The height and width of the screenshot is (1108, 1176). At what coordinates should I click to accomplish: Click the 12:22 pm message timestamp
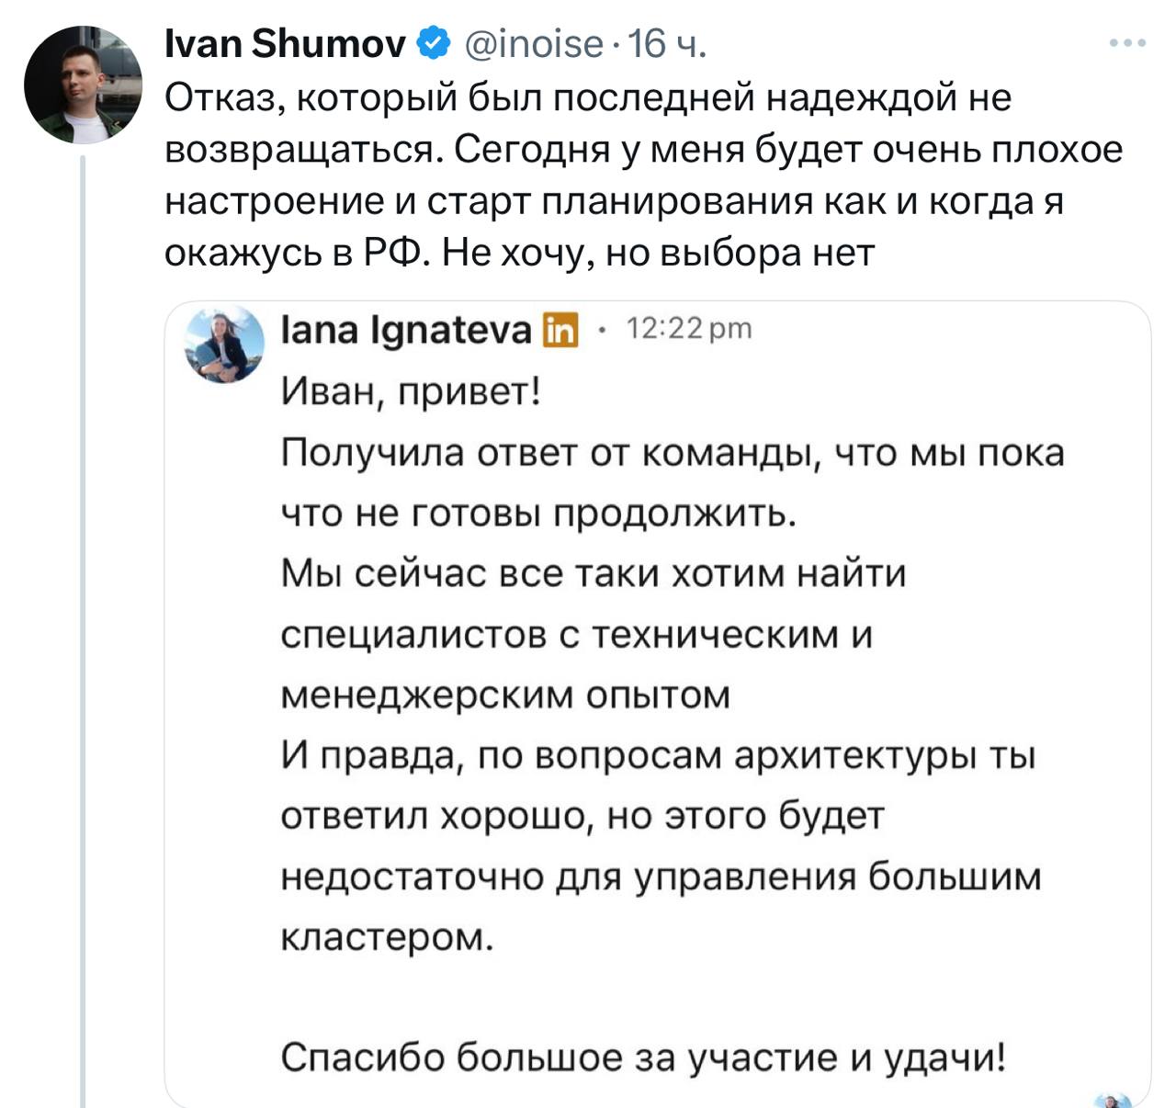click(x=688, y=328)
